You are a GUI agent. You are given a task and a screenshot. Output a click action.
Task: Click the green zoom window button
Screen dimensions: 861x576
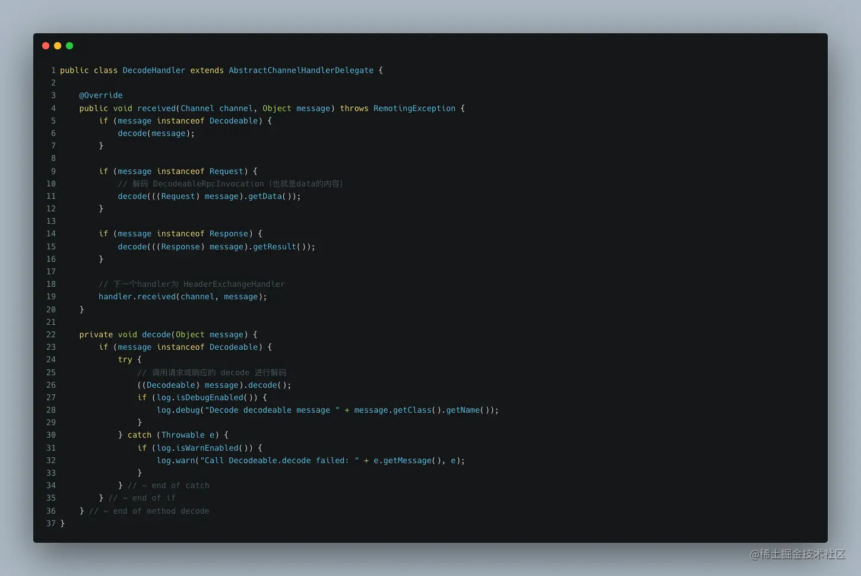pyautogui.click(x=69, y=46)
